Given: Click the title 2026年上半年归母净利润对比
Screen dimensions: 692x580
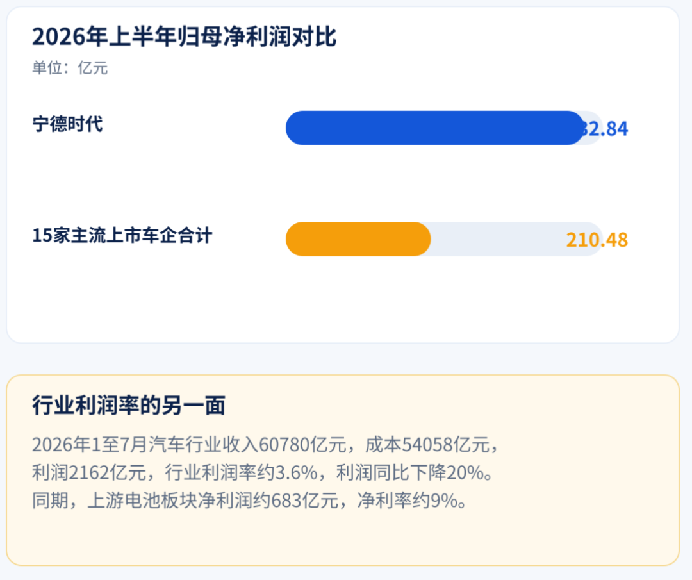Looking at the screenshot, I should pyautogui.click(x=184, y=36).
